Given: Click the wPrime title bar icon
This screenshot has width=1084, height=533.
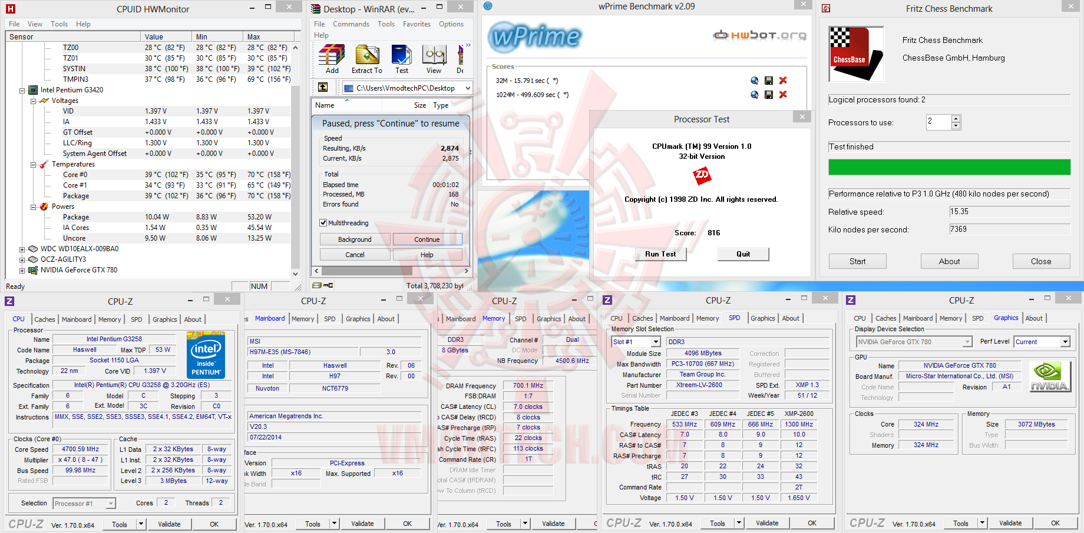Looking at the screenshot, I should point(488,6).
